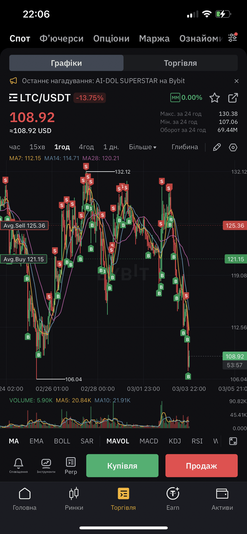This screenshot has width=247, height=534.
Task: Switch to the Спот tab
Action: point(20,38)
